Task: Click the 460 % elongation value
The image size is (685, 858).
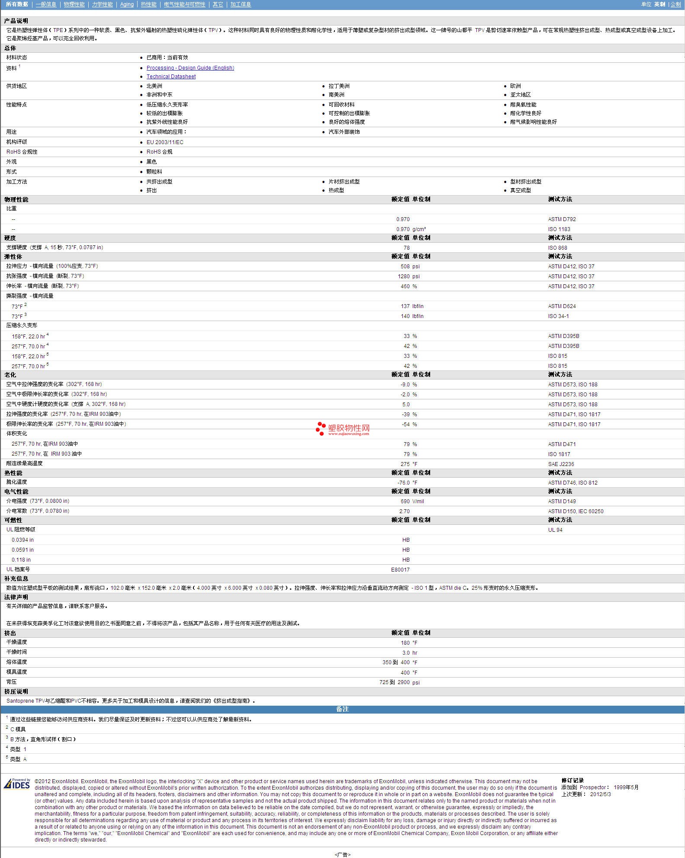Action: point(408,286)
